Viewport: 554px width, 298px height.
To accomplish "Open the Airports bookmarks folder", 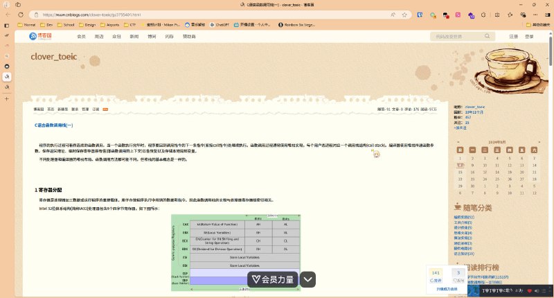I will click(110, 25).
